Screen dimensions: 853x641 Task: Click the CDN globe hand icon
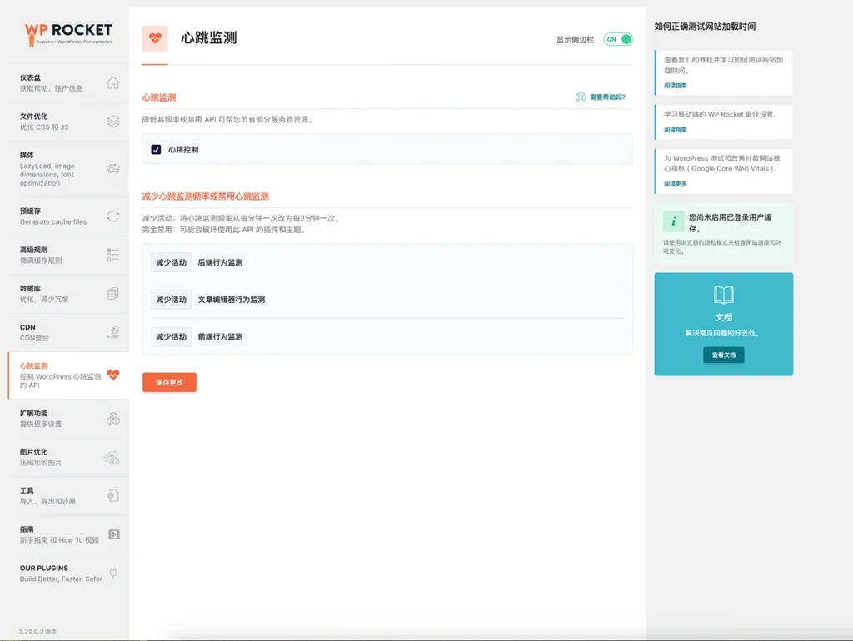113,333
